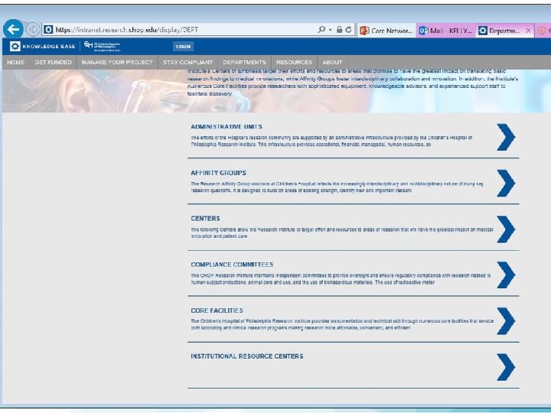Open the INSTITUTIONAL RESOURCE CENTERS heading link

(247, 356)
